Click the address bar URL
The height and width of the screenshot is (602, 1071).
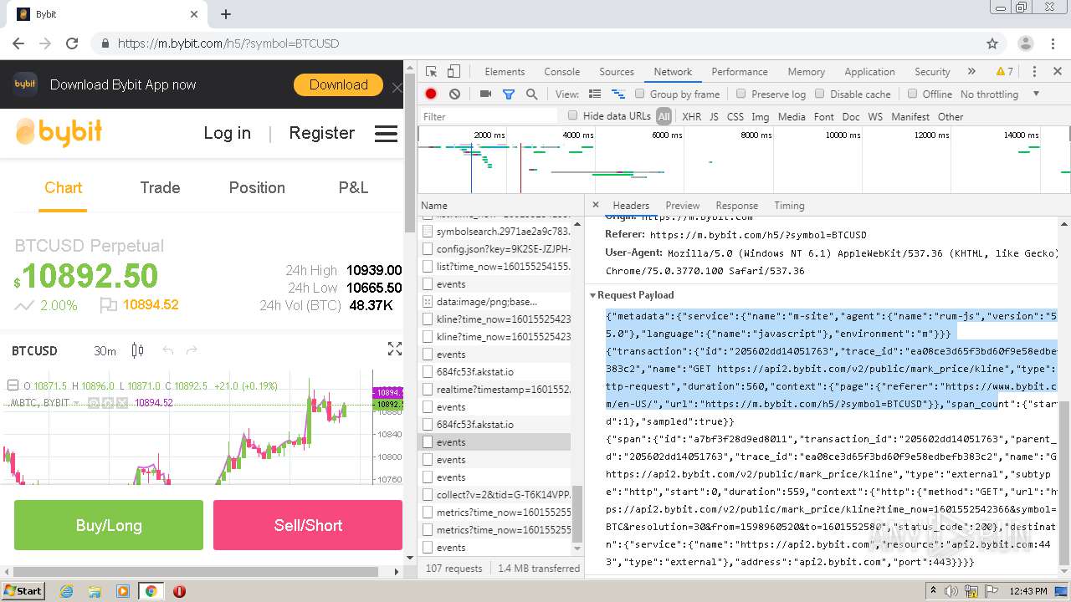point(228,43)
